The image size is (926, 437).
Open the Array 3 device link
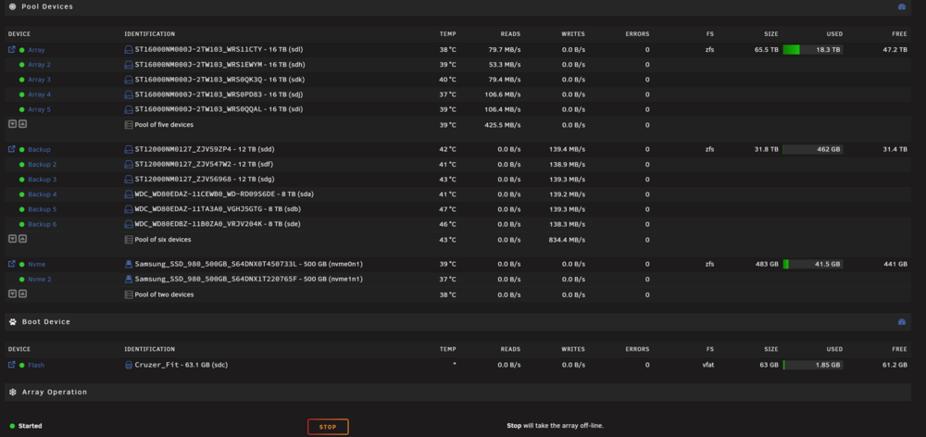tap(40, 80)
